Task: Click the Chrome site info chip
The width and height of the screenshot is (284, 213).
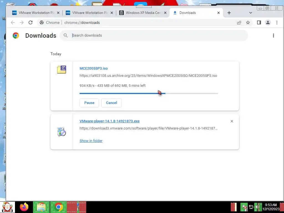Action: pyautogui.click(x=50, y=22)
